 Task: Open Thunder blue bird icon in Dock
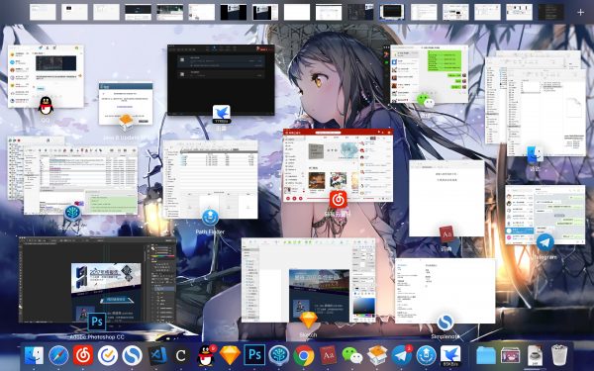tap(450, 356)
